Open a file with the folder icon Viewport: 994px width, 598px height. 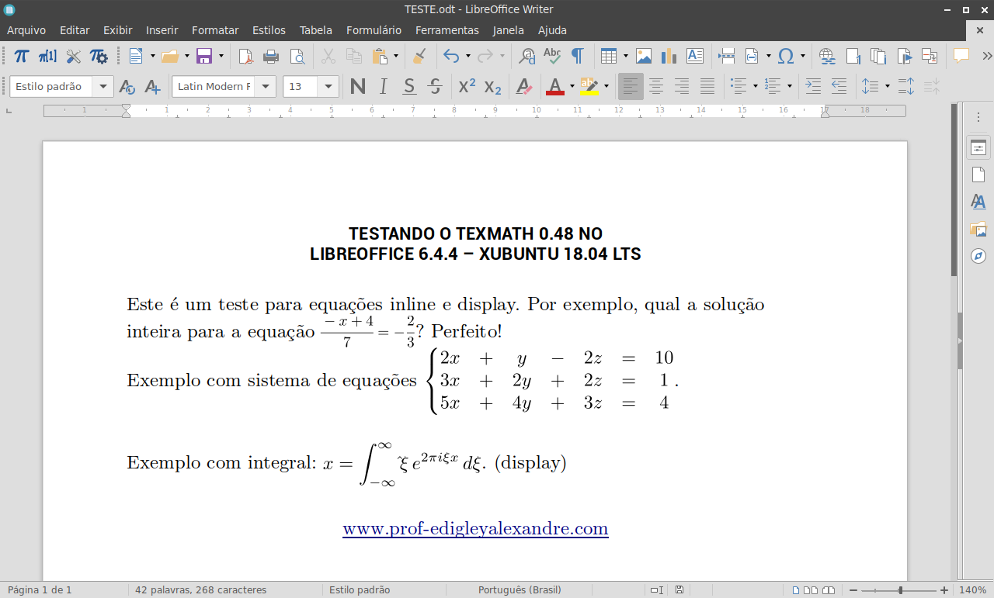click(x=170, y=56)
